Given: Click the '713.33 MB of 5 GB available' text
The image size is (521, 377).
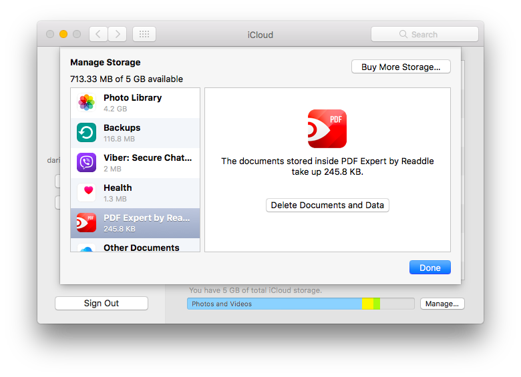Looking at the screenshot, I should pos(126,79).
